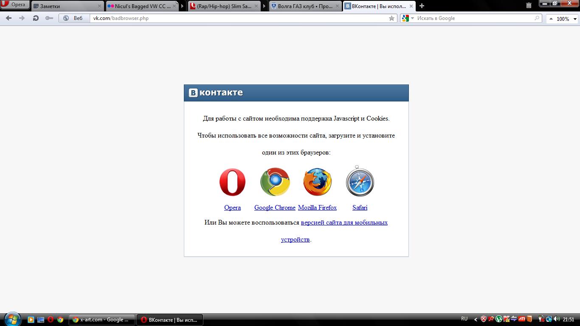Open the Windows Start menu

[x=12, y=319]
